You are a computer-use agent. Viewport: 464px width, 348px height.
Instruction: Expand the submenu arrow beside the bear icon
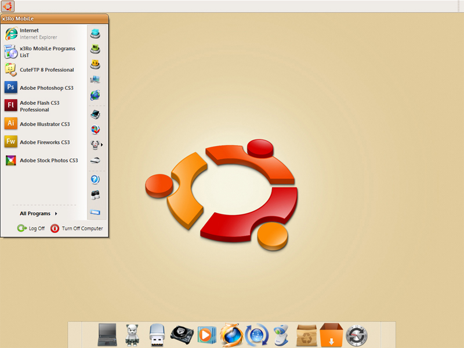point(102,144)
